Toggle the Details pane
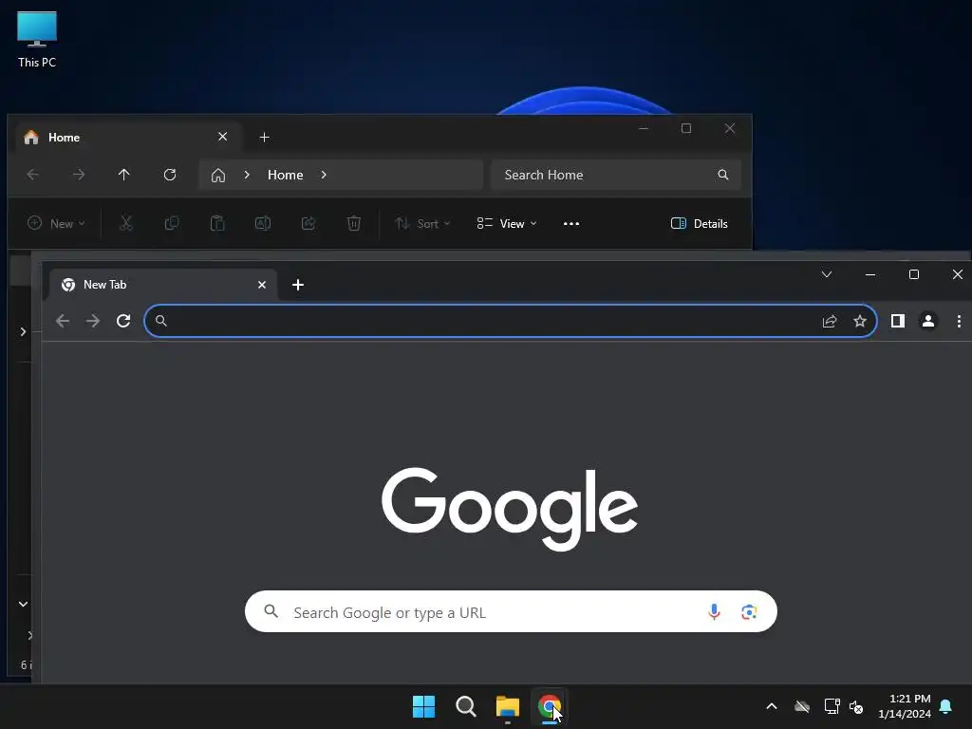Image resolution: width=972 pixels, height=729 pixels. (x=700, y=223)
